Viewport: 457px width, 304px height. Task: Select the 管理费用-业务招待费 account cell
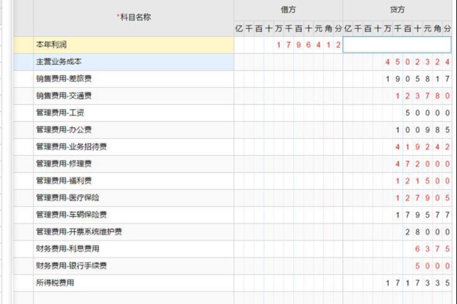[x=134, y=147]
